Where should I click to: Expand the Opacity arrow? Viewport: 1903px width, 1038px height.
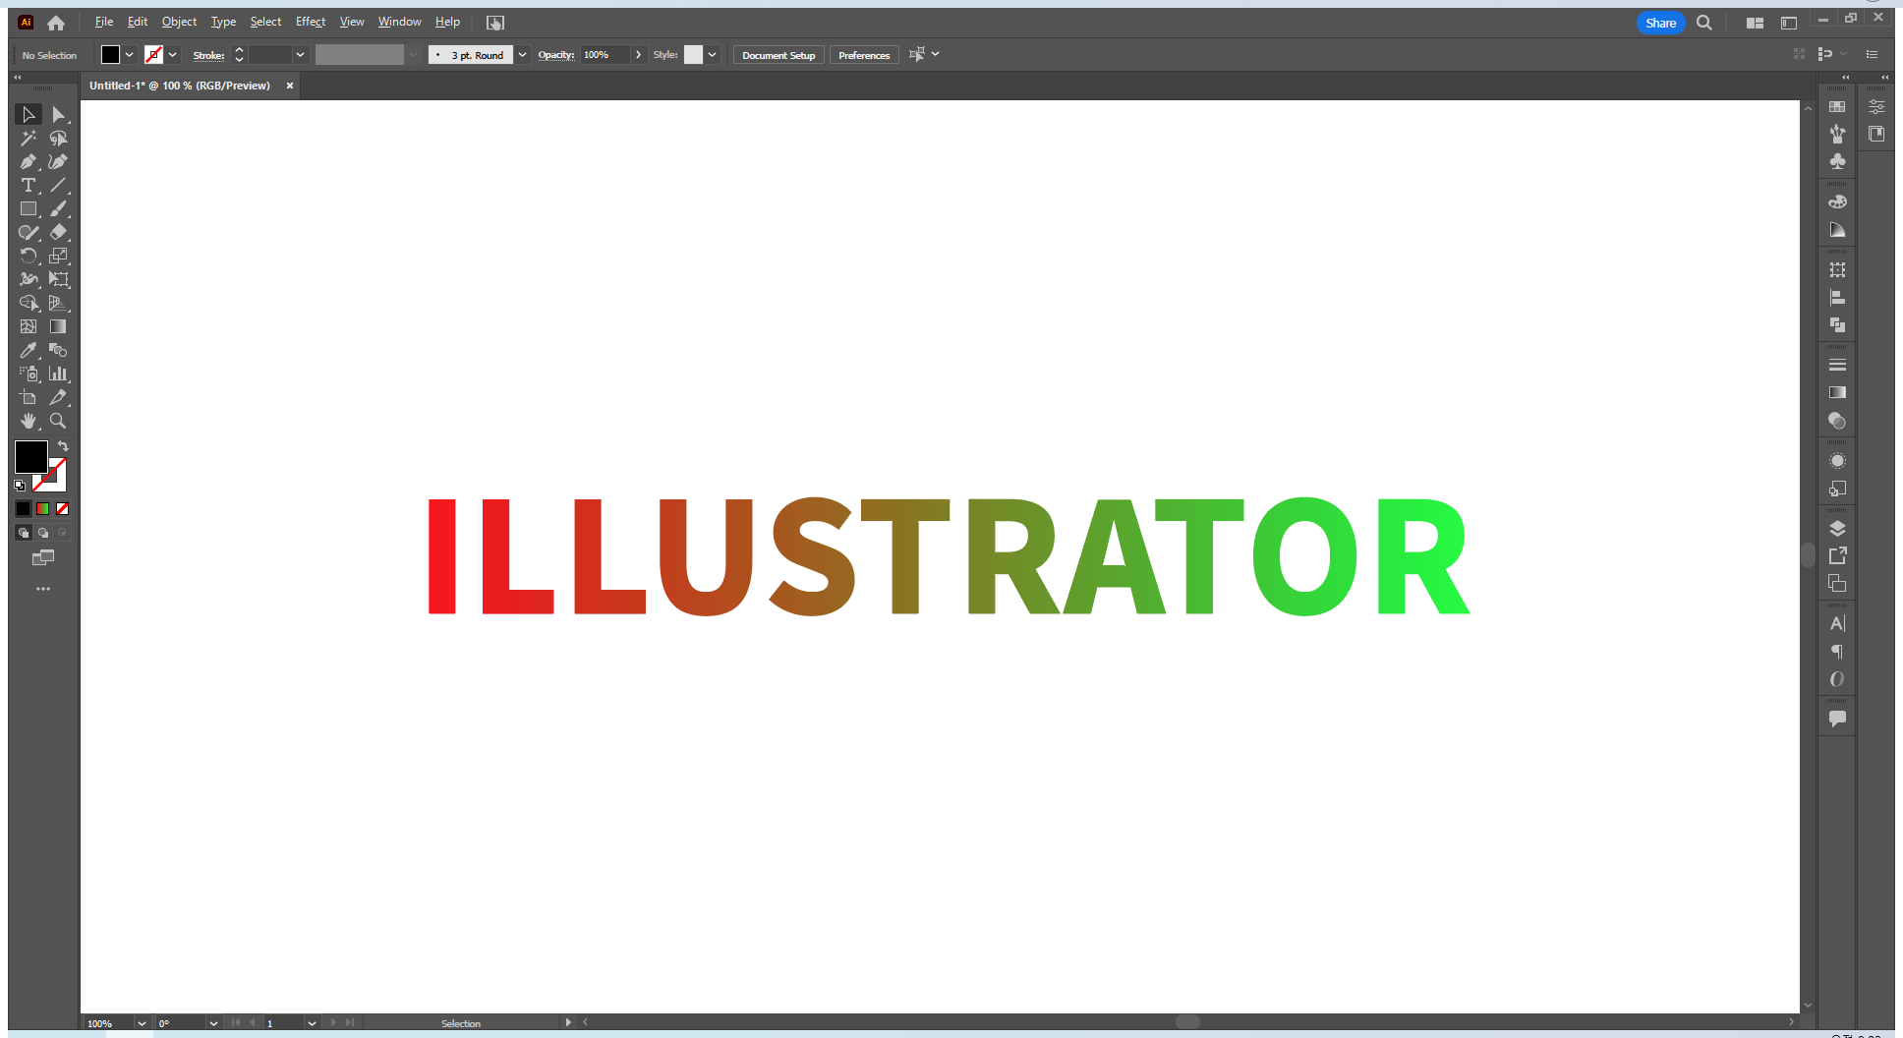(x=638, y=55)
